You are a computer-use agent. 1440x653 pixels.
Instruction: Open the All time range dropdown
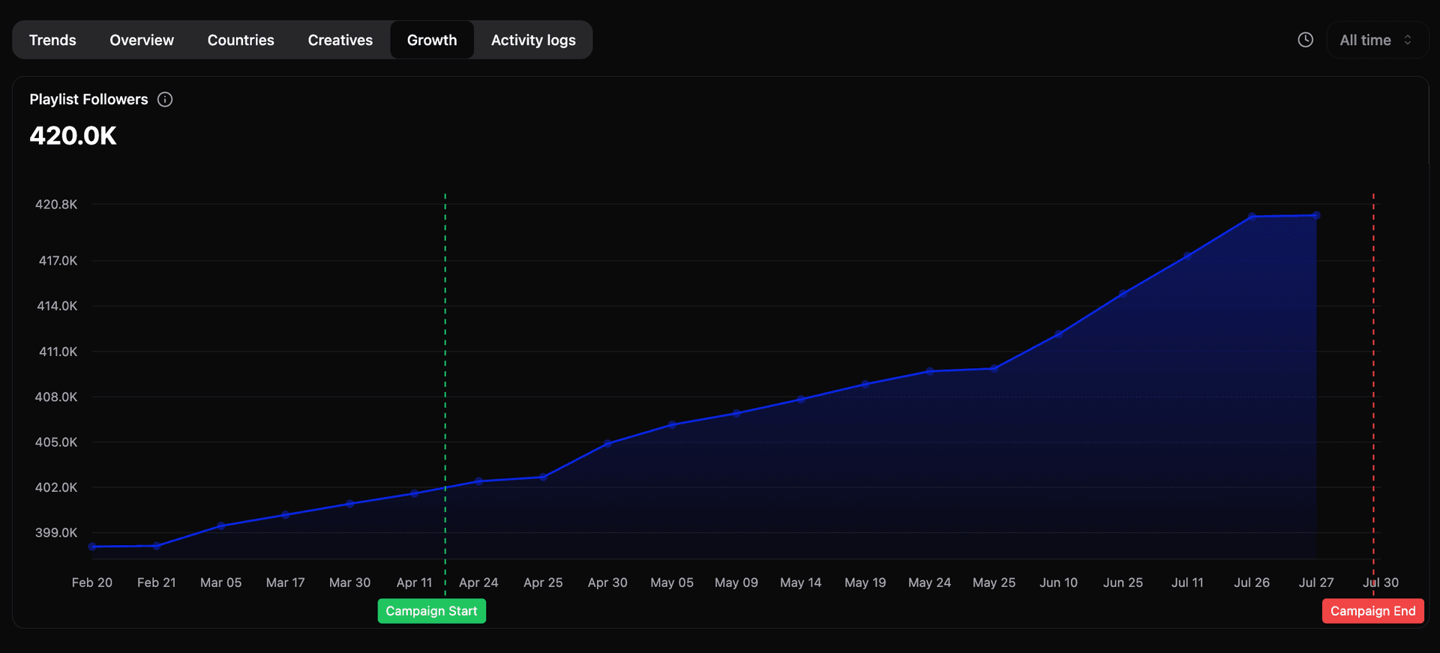[x=1377, y=40]
